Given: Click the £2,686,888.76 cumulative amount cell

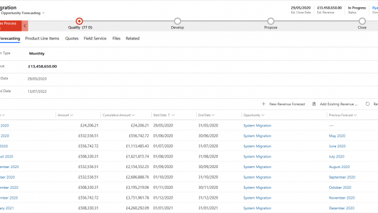Looking at the screenshot, I should [x=138, y=177].
